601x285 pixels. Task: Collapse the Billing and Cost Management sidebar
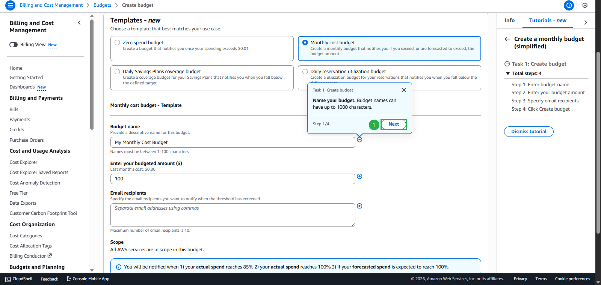[79, 23]
